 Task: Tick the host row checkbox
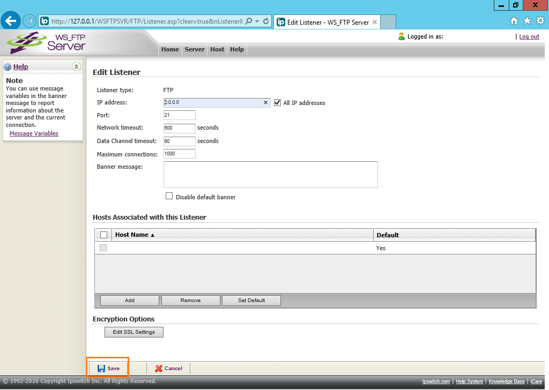coord(103,247)
